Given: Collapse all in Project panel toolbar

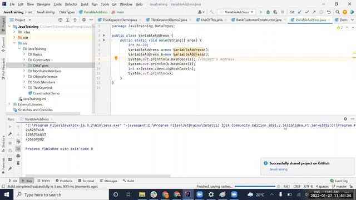Looking at the screenshot, I should point(75,20).
